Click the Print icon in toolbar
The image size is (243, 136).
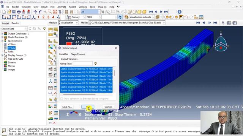click(19, 12)
